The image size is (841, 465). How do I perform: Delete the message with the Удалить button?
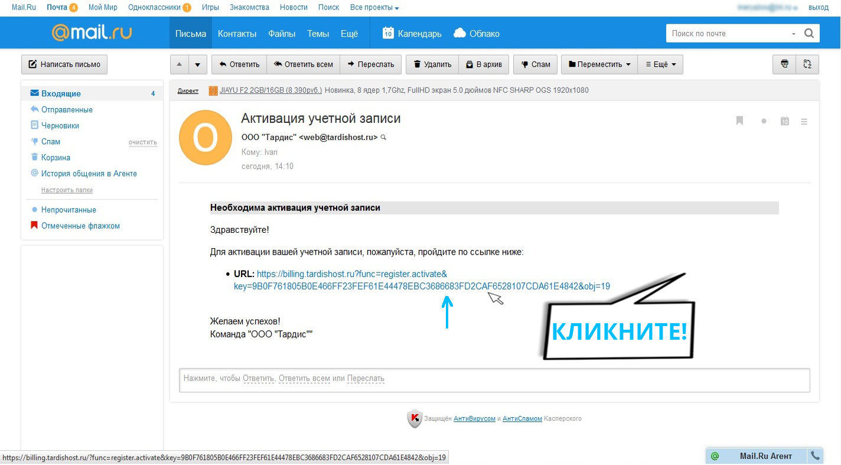pos(432,64)
